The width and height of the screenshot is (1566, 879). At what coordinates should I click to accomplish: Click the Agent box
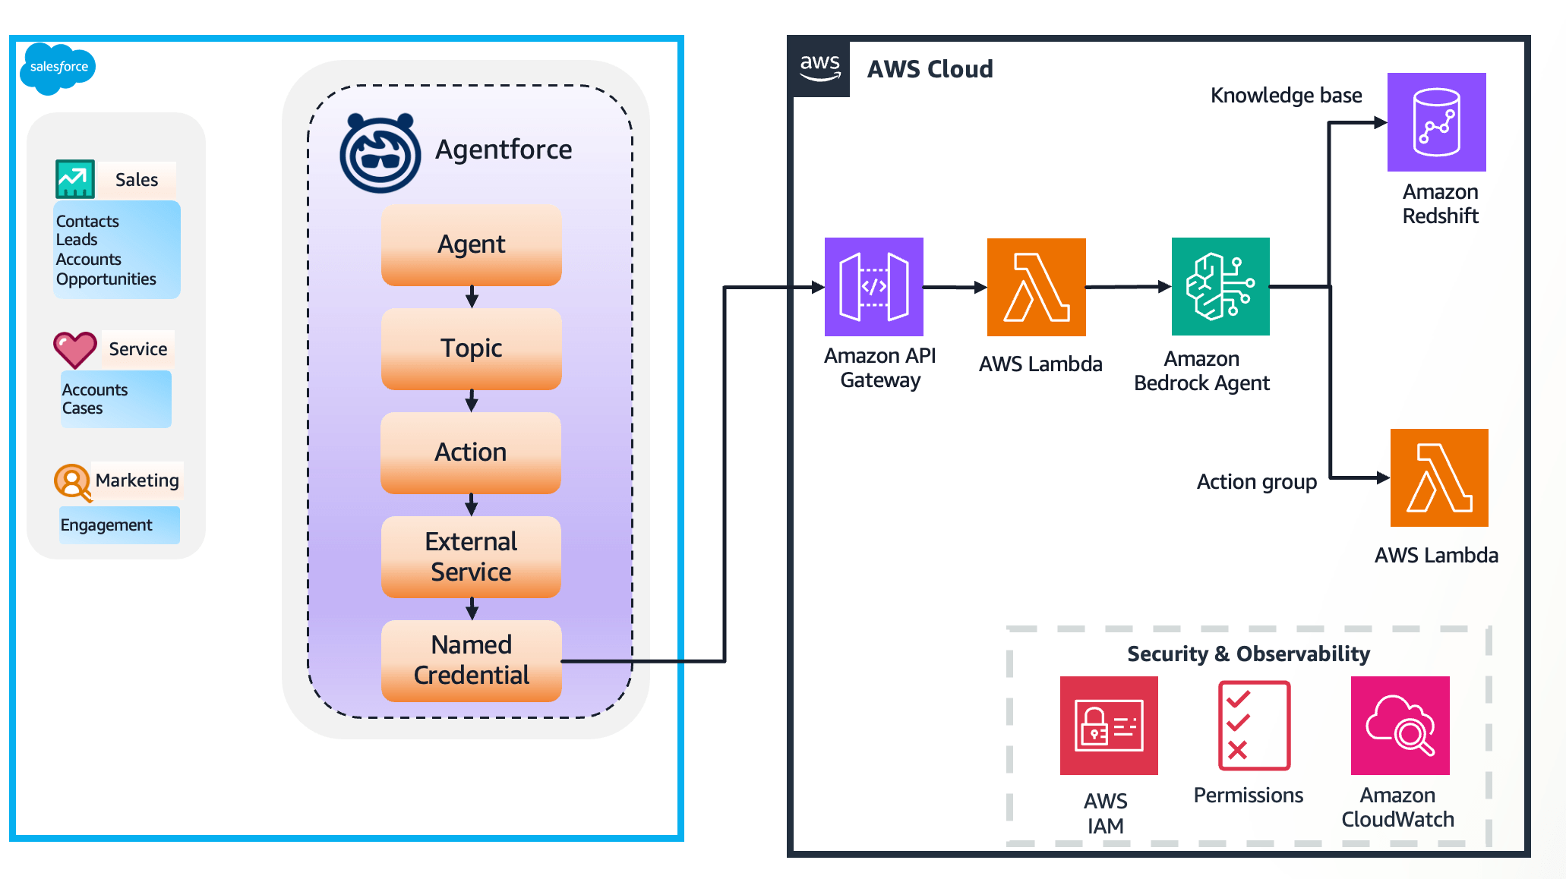tap(471, 244)
